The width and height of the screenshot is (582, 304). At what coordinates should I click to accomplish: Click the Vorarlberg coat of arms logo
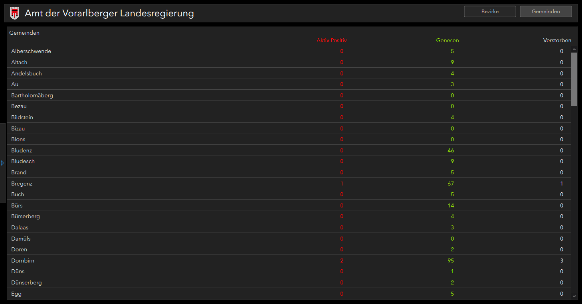pyautogui.click(x=14, y=13)
